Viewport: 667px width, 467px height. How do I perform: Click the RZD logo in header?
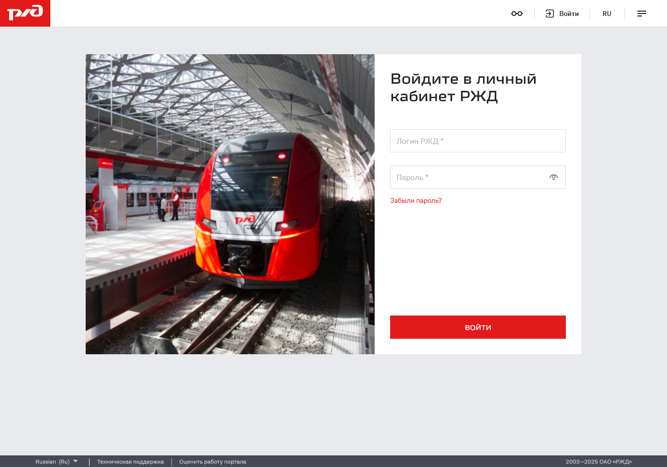tap(25, 13)
